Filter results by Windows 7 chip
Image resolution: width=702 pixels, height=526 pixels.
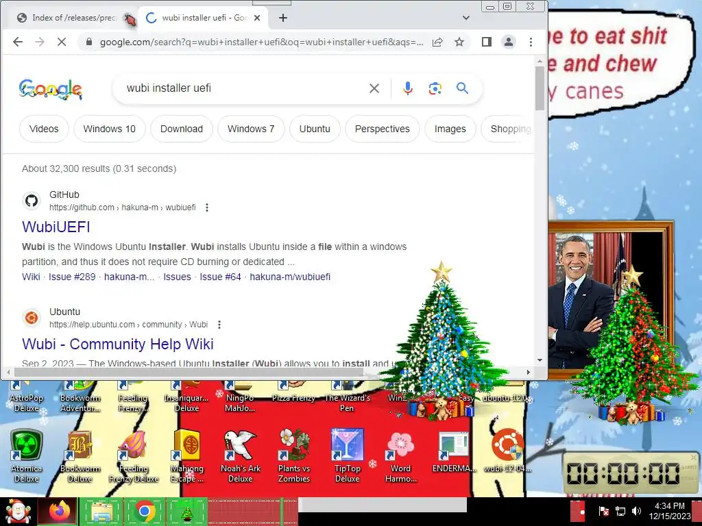click(x=251, y=129)
